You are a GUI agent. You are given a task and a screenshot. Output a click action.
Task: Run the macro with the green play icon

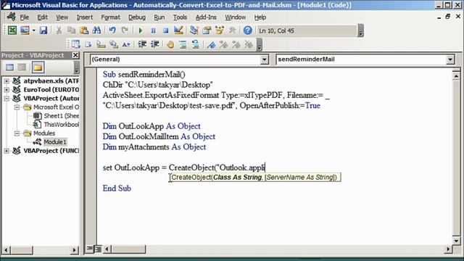(141, 30)
